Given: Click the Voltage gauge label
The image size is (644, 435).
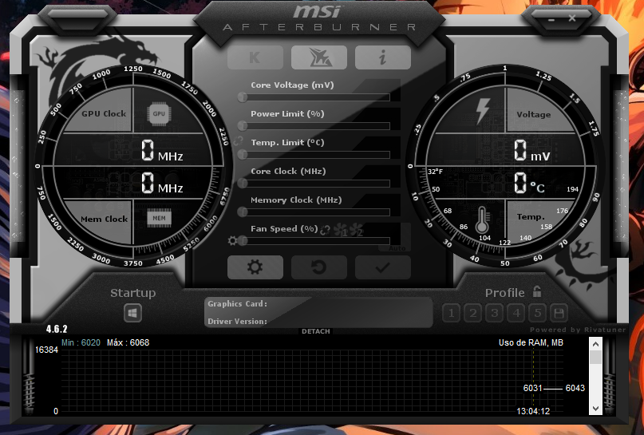Looking at the screenshot, I should [x=534, y=115].
